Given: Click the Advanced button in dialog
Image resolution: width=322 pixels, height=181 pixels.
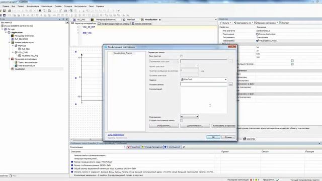Looking at the screenshot, I should point(195,126).
